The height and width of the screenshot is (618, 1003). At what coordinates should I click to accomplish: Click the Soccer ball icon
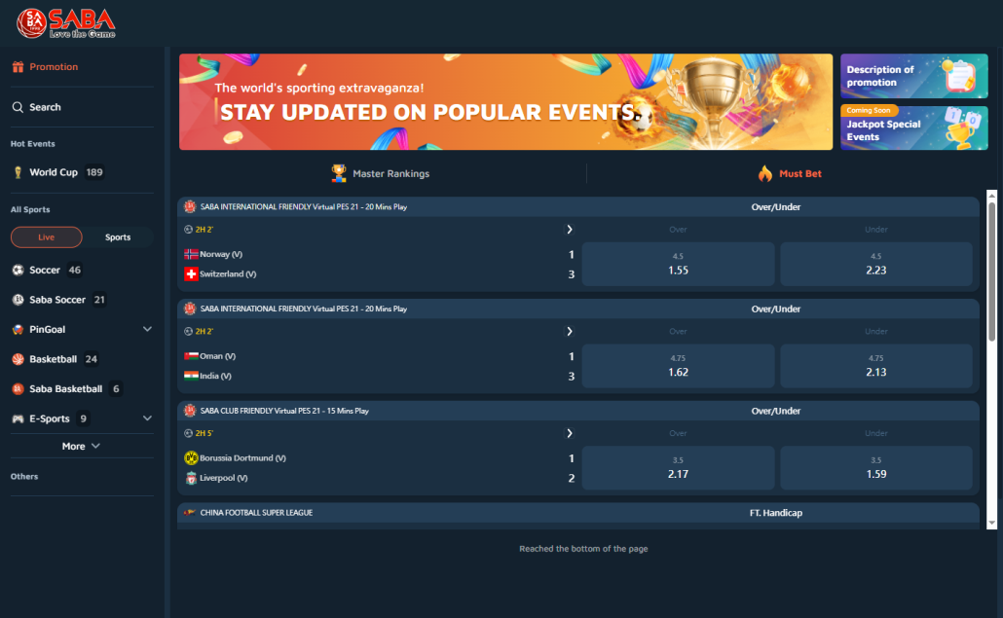pos(18,270)
